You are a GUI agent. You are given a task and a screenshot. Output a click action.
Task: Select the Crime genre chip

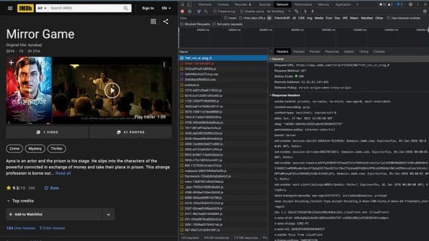point(15,148)
